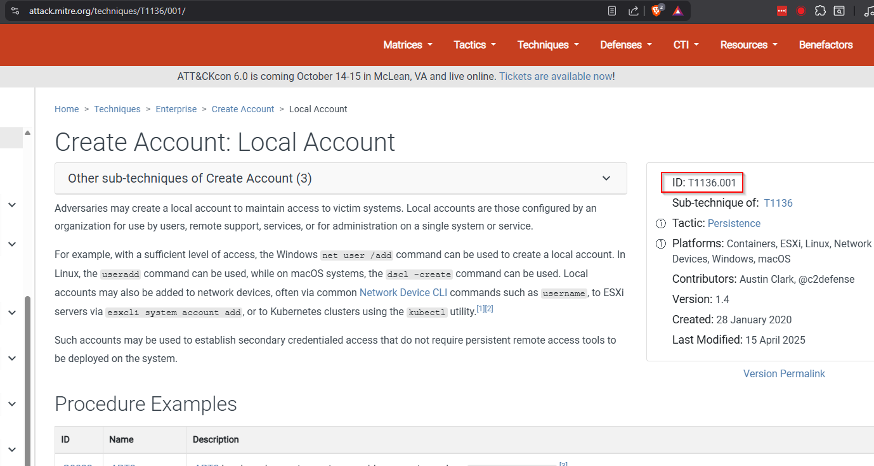
Task: Open Brave reader mode icon in address bar
Action: [612, 11]
